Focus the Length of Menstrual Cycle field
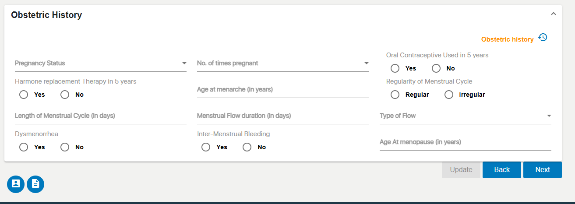This screenshot has width=575, height=204. [101, 116]
